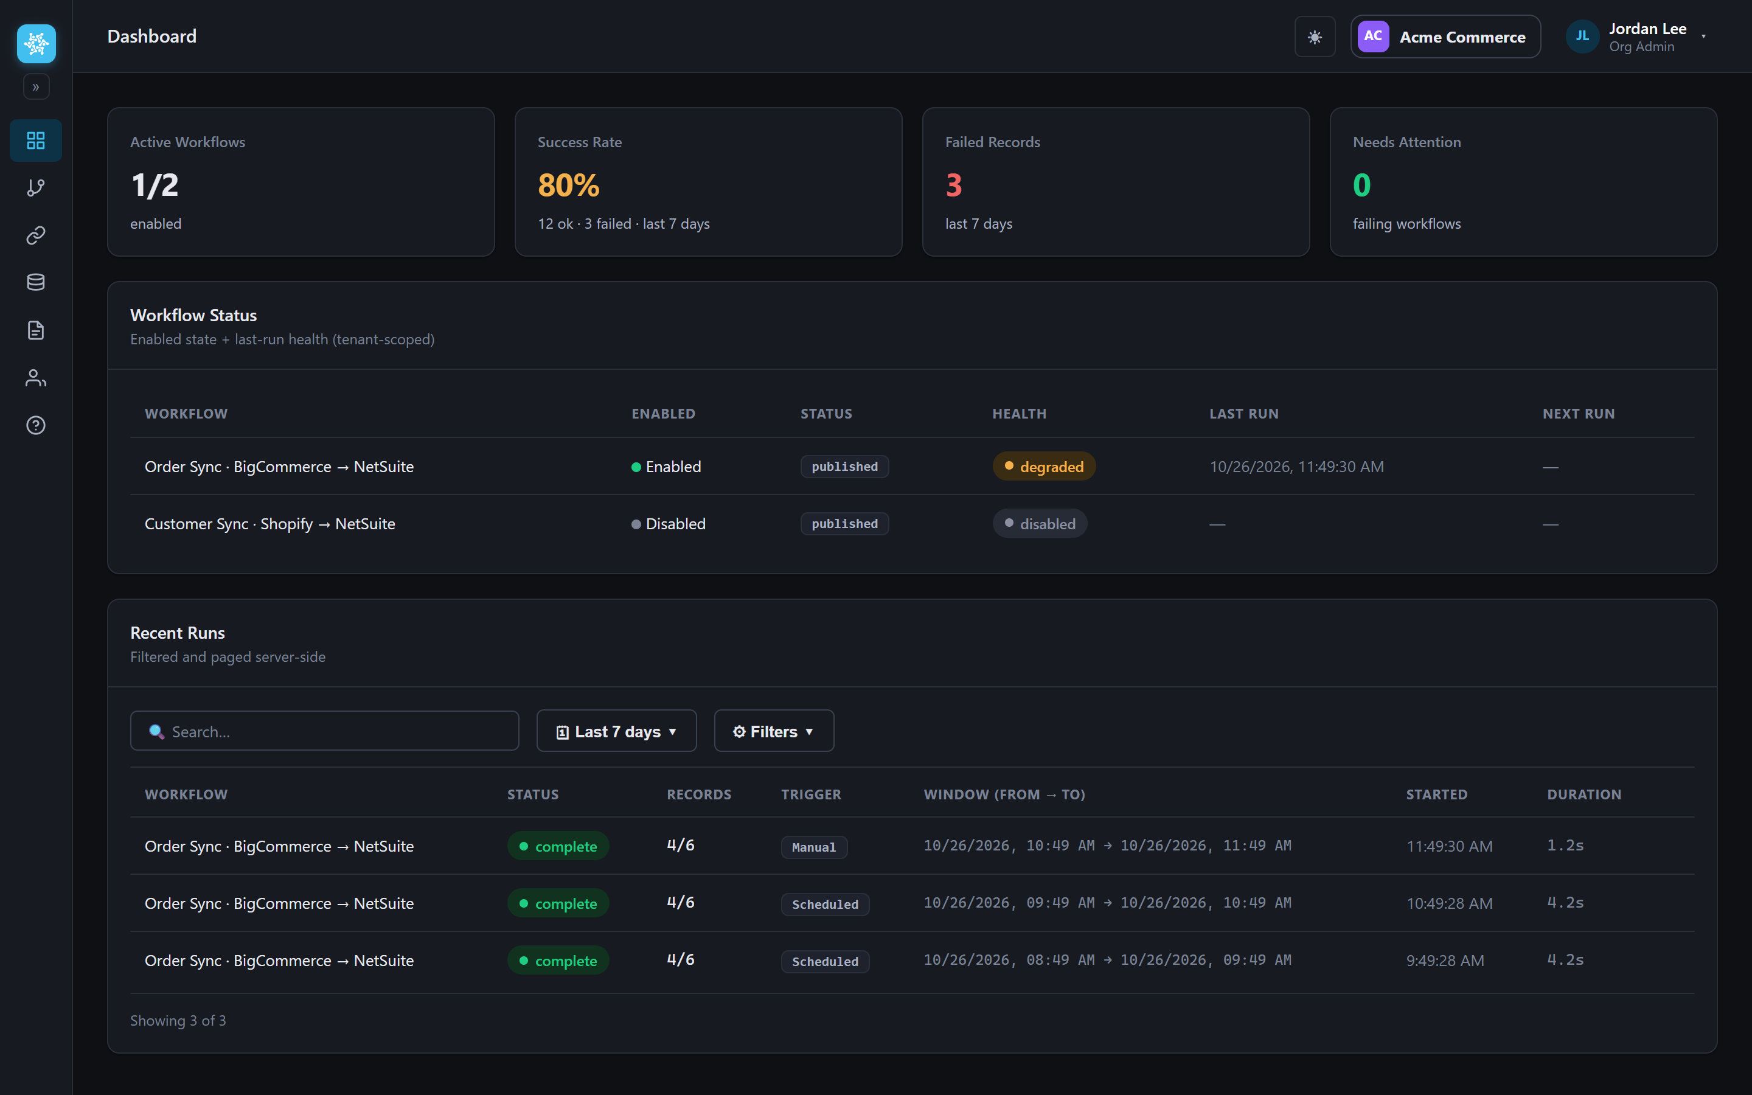
Task: Open the Acme Commerce tenant switcher
Action: point(1445,37)
